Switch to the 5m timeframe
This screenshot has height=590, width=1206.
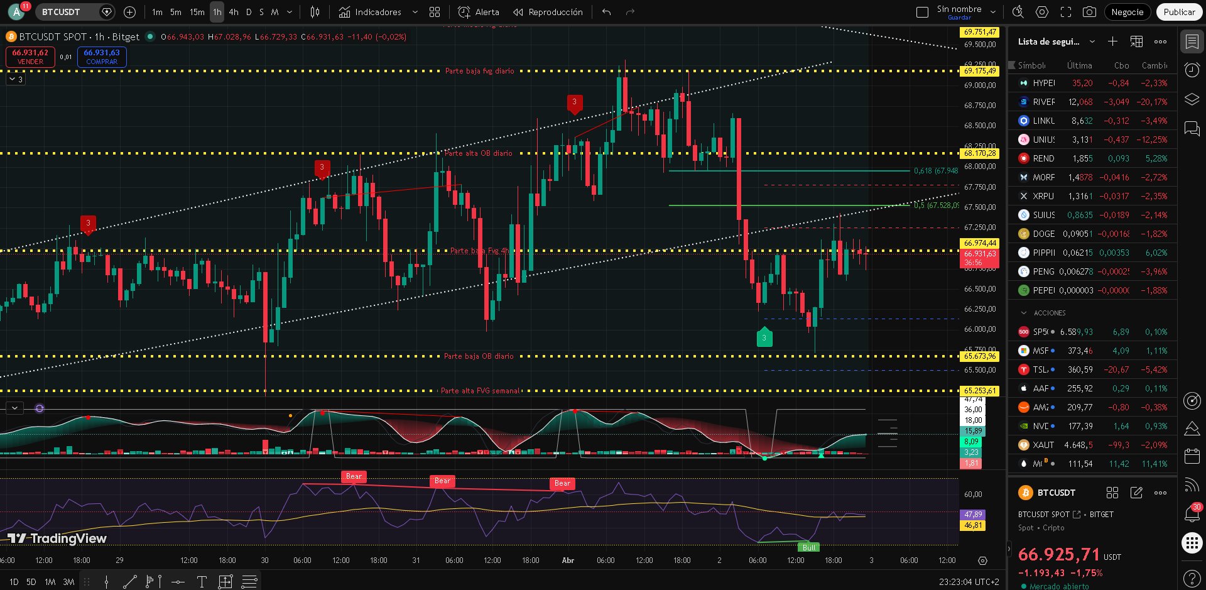click(x=176, y=12)
